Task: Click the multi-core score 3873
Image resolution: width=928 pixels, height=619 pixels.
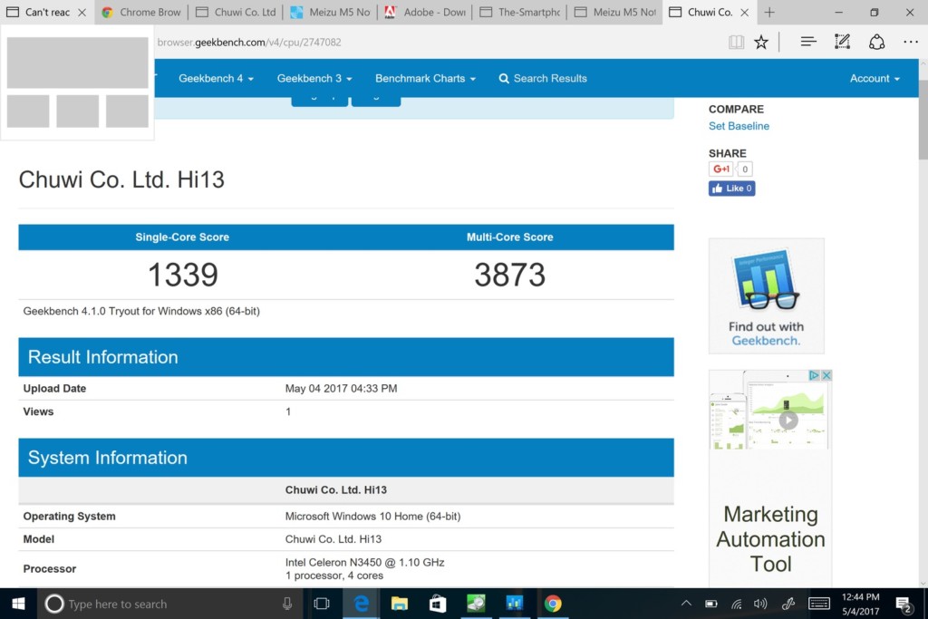Action: [x=509, y=275]
